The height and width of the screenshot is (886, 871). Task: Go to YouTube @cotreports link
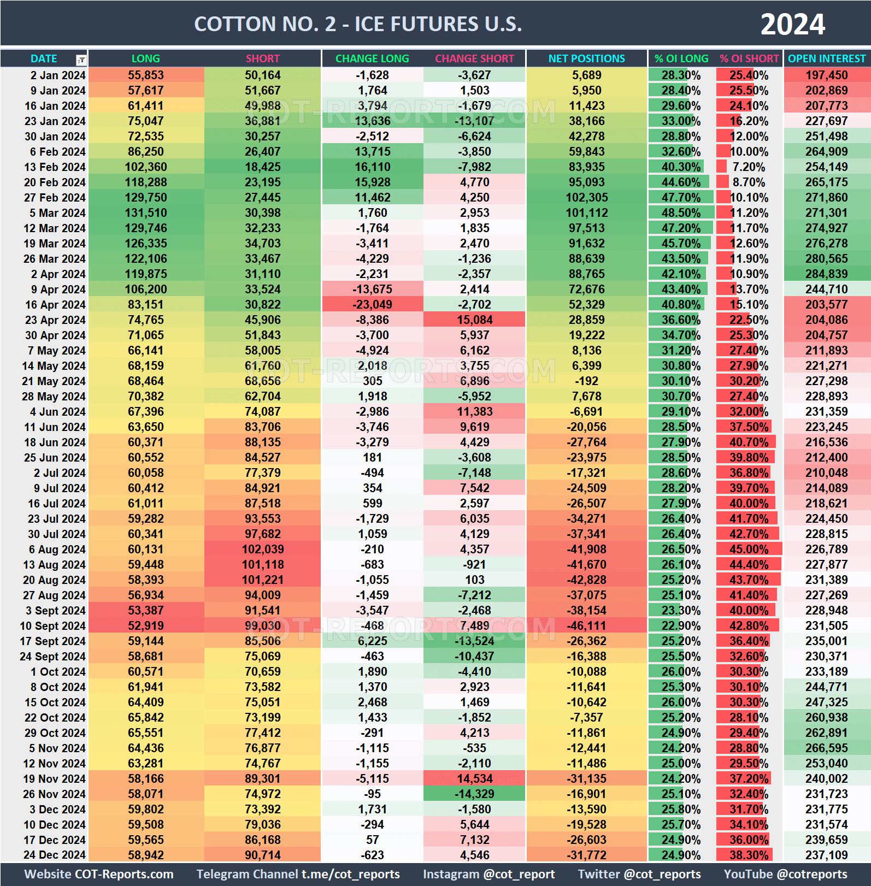(x=785, y=874)
